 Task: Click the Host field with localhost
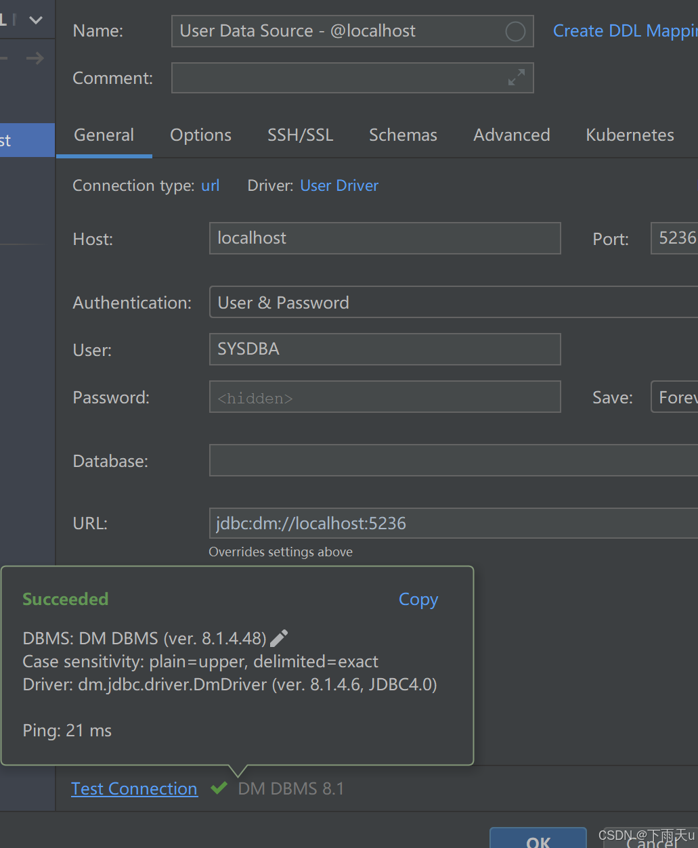coord(385,238)
